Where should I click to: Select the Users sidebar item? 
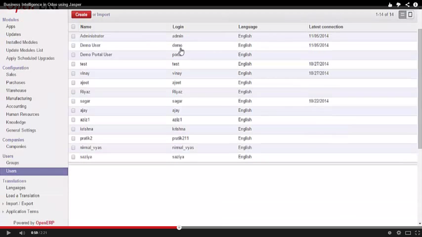coord(34,171)
